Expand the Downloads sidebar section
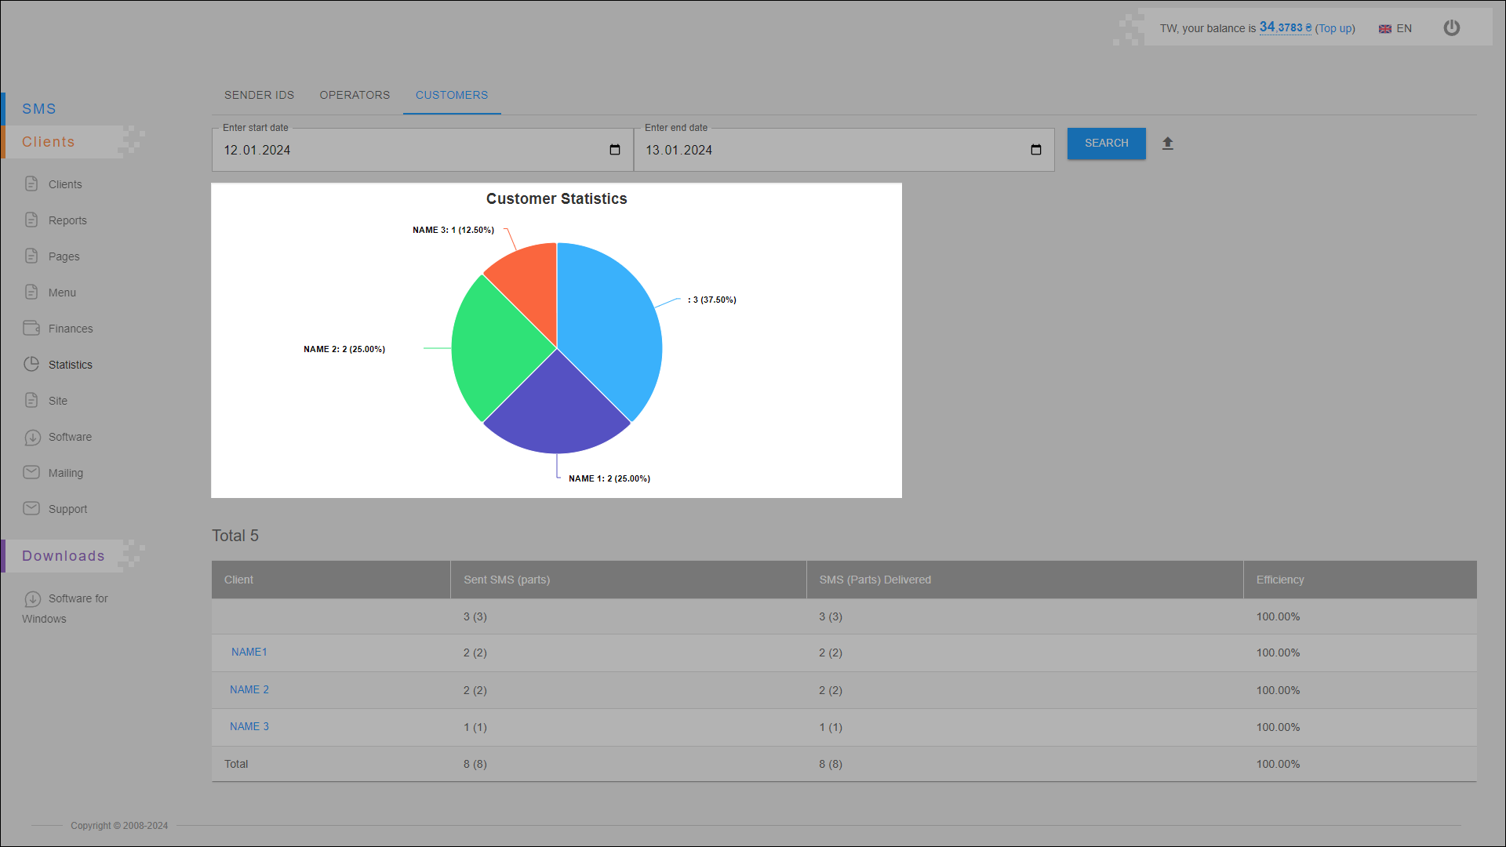This screenshot has width=1506, height=847. tap(63, 556)
